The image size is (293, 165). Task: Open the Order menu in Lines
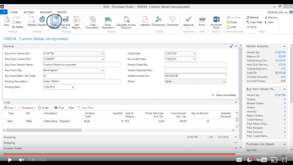click(45, 108)
